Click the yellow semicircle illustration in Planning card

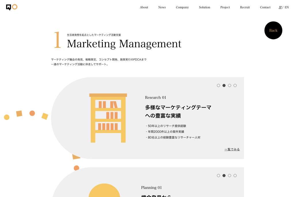[x=104, y=190]
